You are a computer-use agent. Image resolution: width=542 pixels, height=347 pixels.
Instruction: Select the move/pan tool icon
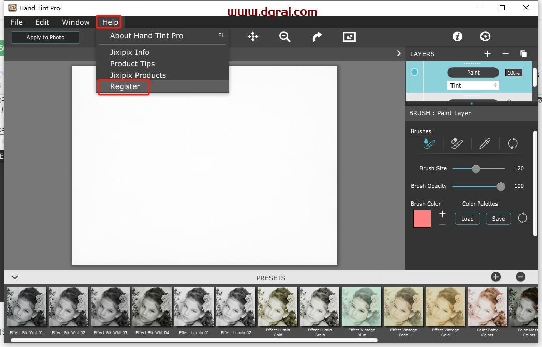[253, 37]
